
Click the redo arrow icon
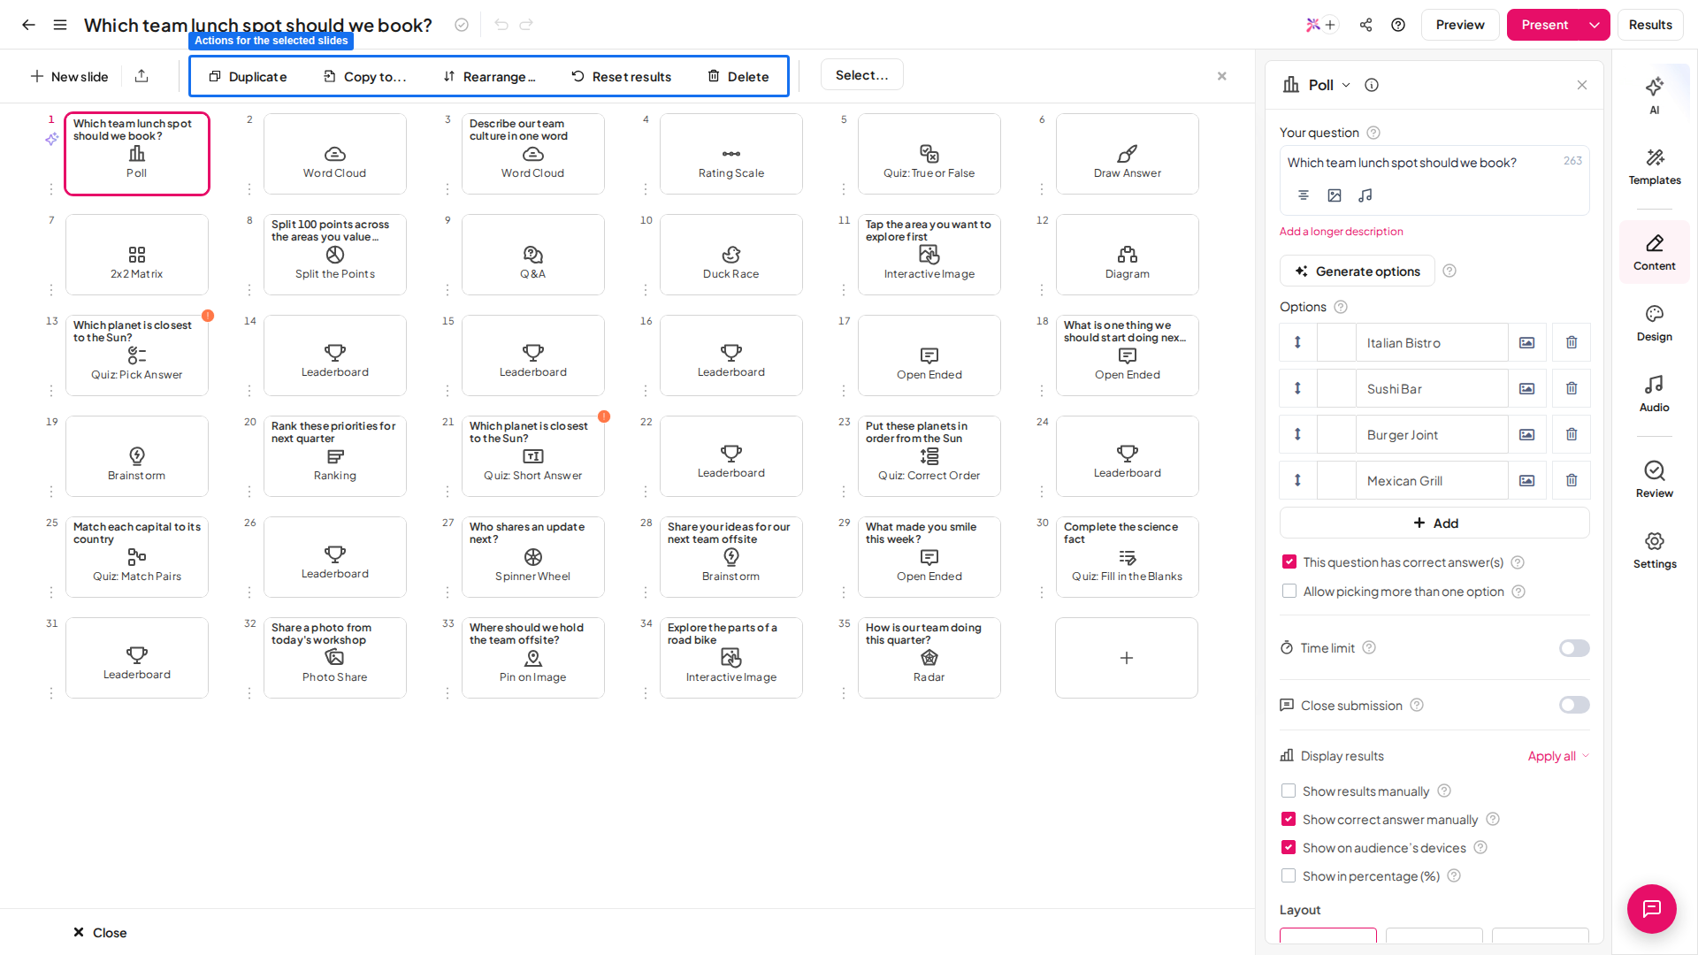tap(526, 25)
